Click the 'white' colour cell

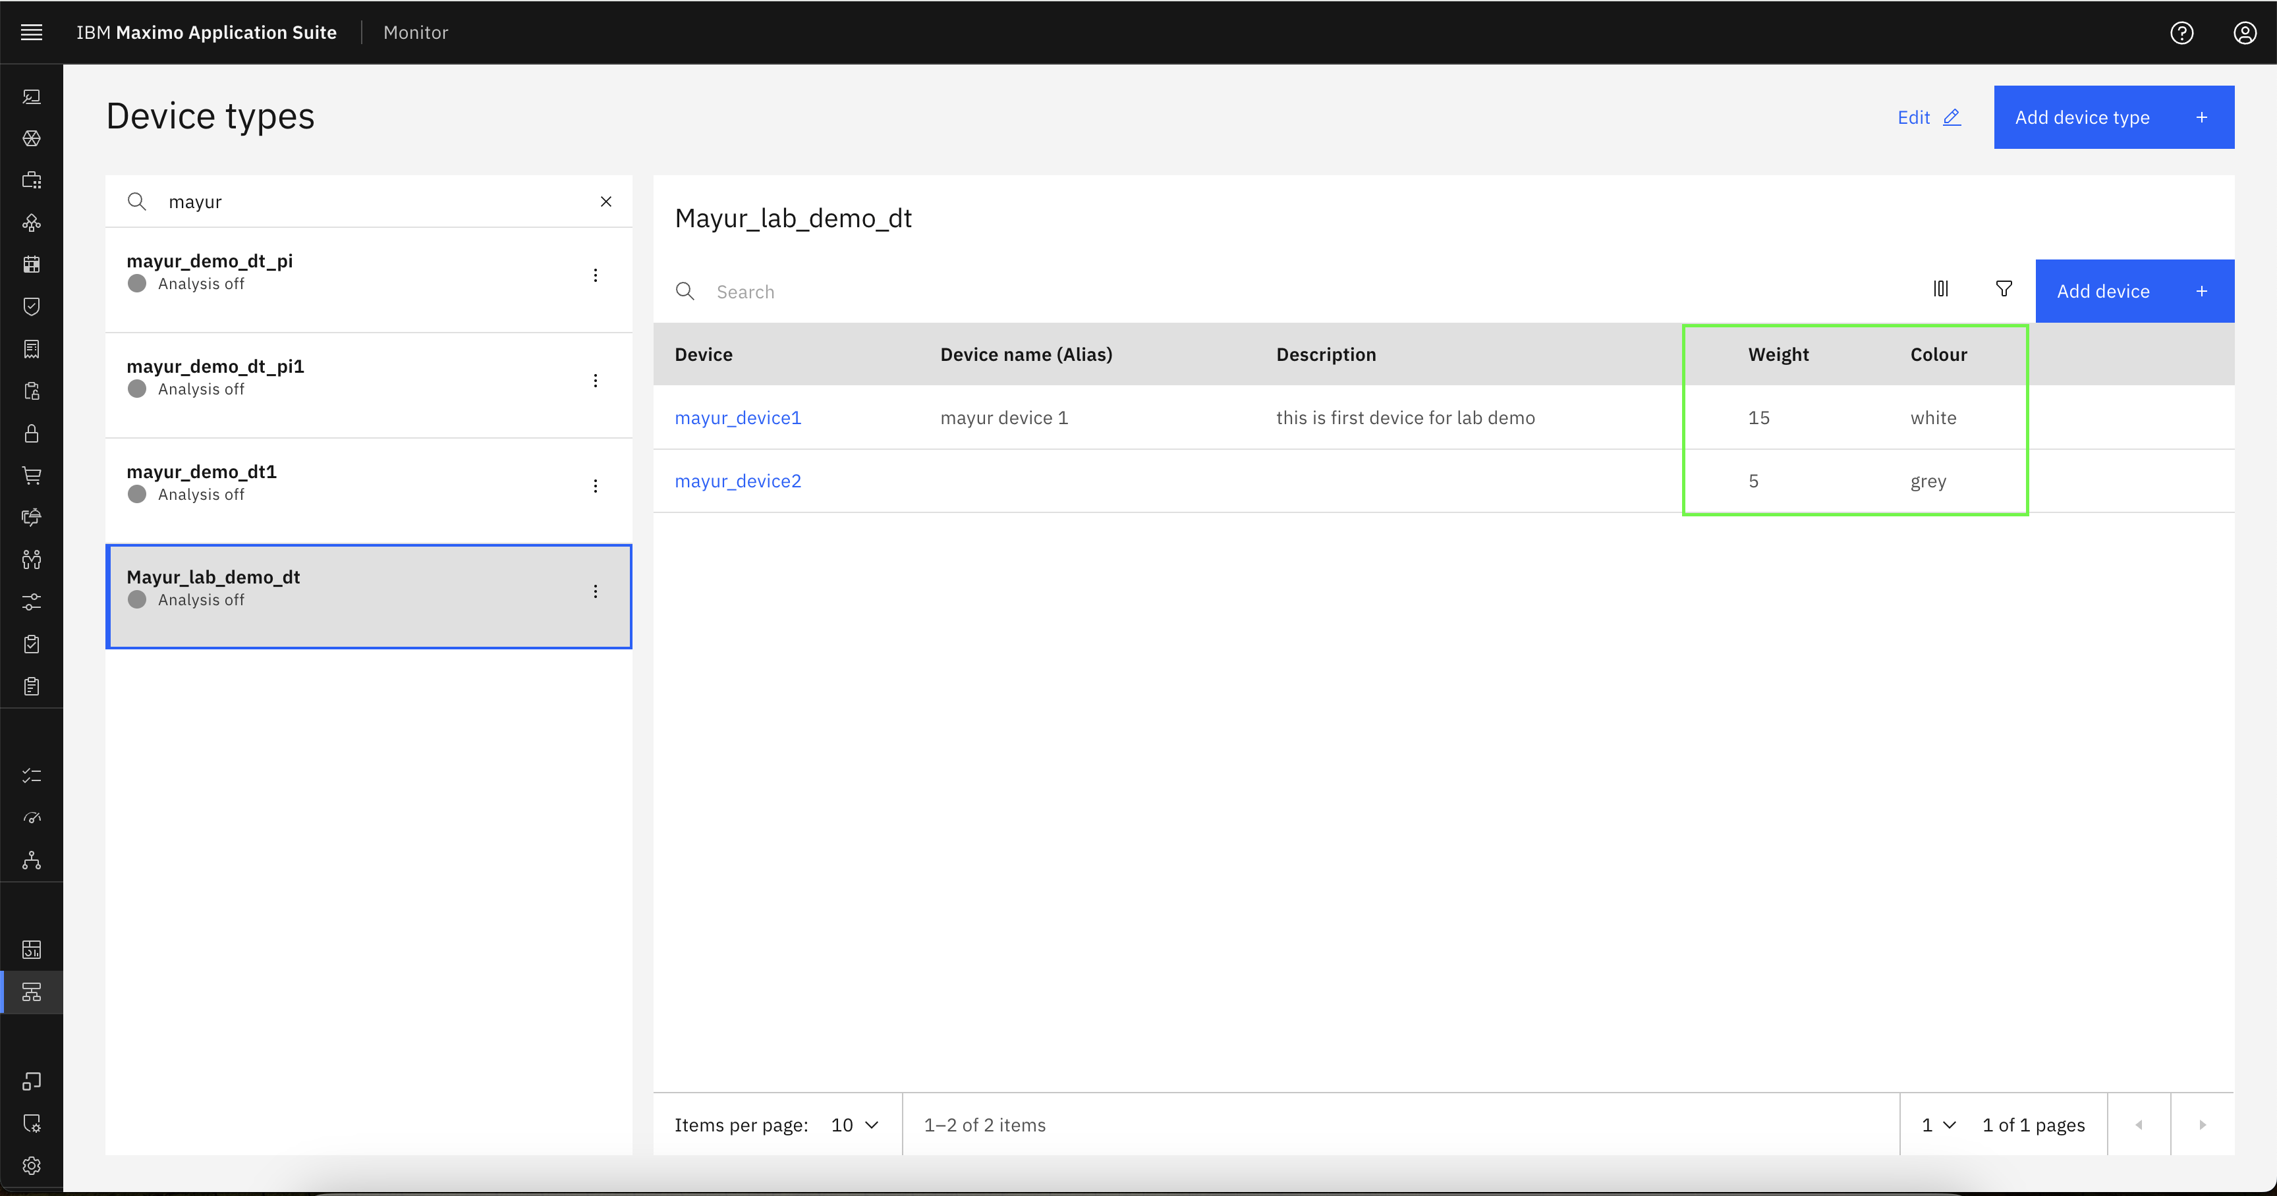tap(1933, 418)
